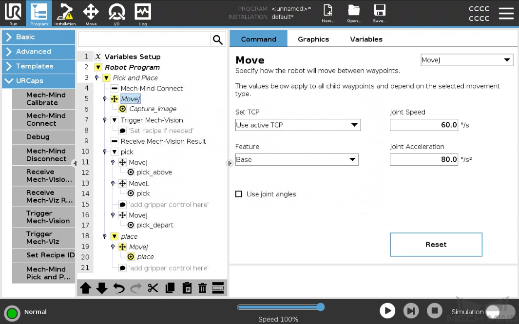
Task: Insert the Debug URCap node
Action: click(44, 137)
